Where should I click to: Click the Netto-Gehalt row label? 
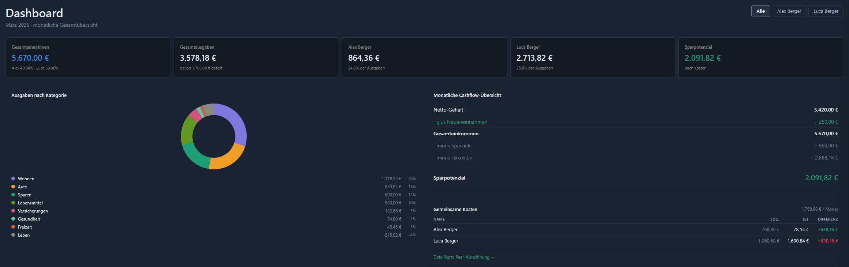448,110
